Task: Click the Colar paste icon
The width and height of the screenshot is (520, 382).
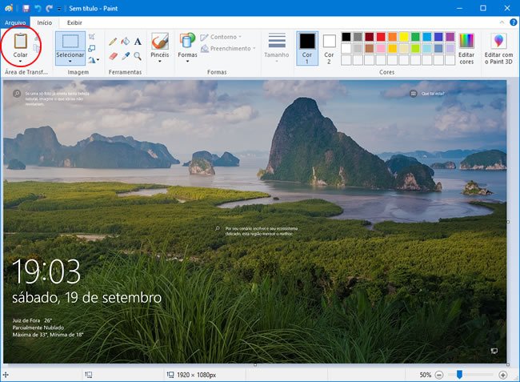Action: pos(21,41)
